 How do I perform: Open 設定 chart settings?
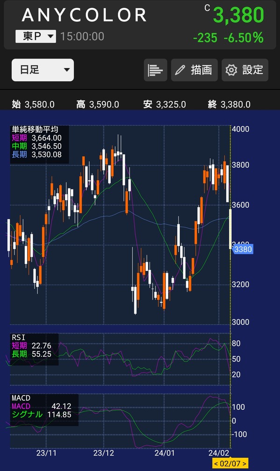[245, 70]
